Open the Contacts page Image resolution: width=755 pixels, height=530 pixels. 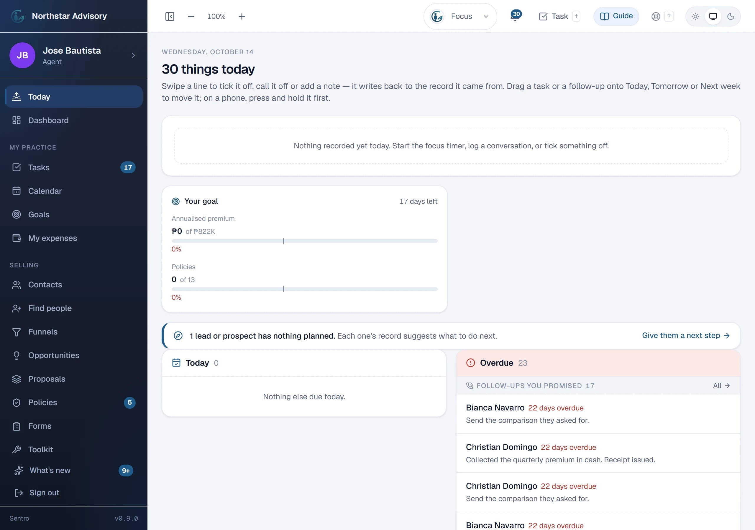pos(74,285)
